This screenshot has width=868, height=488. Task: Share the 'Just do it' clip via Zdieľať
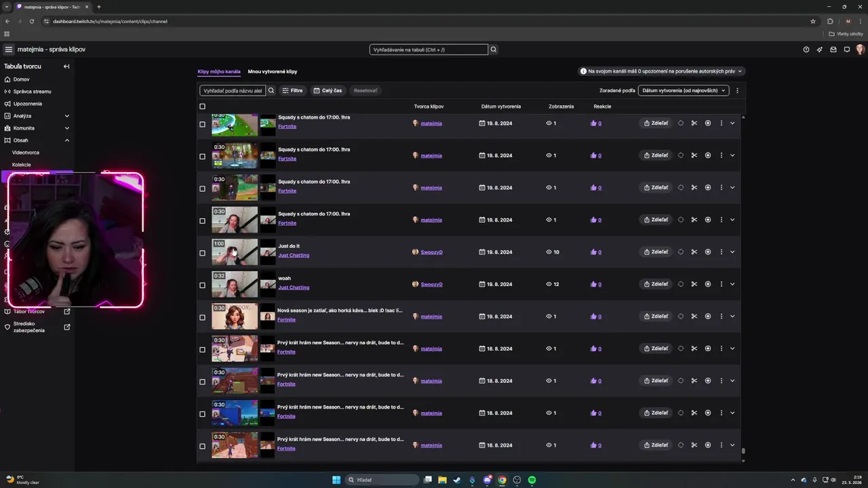[656, 252]
